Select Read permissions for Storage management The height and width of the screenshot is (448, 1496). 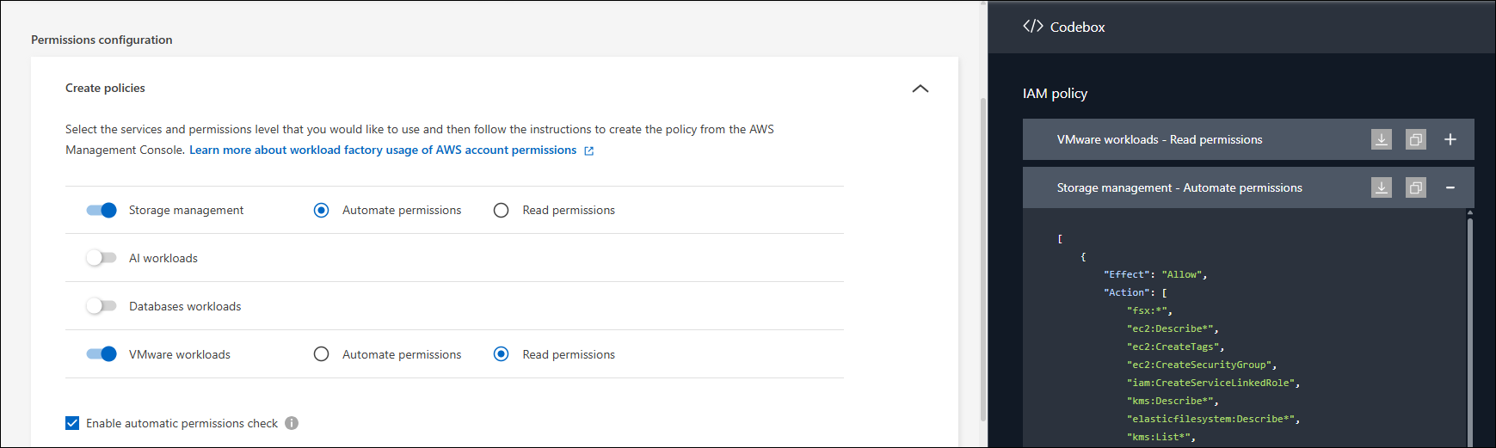(x=501, y=210)
